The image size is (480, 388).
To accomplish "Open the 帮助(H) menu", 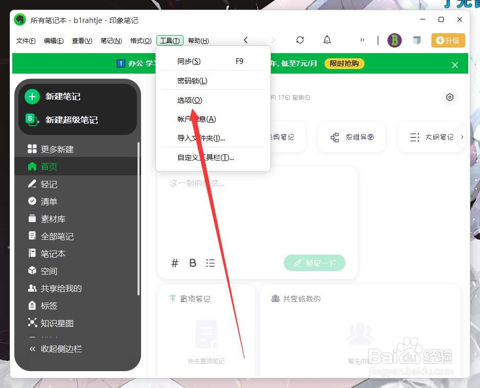I will click(x=198, y=41).
